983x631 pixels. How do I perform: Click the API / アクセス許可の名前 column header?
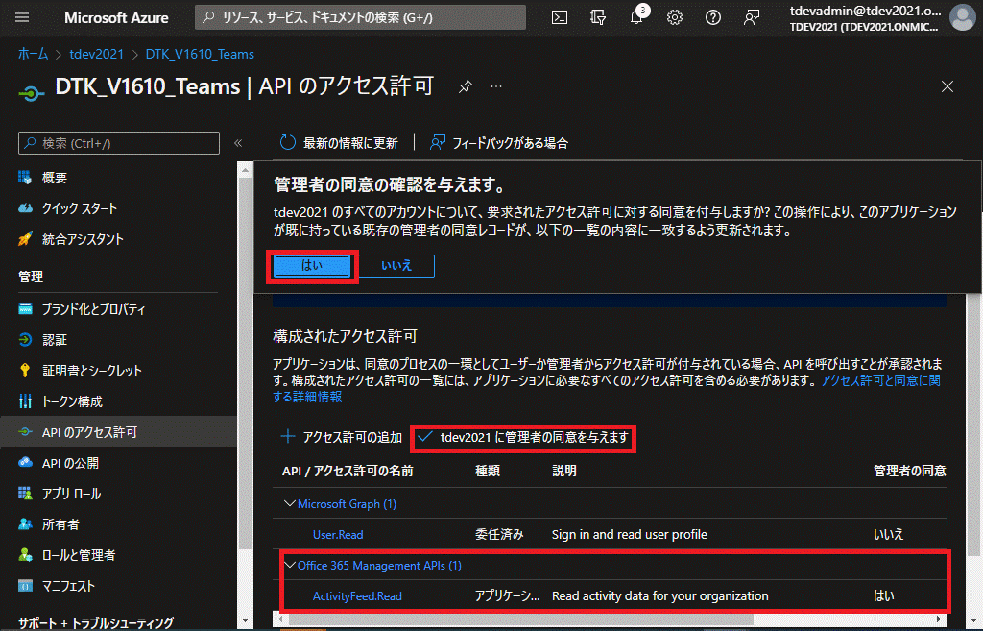tap(348, 471)
